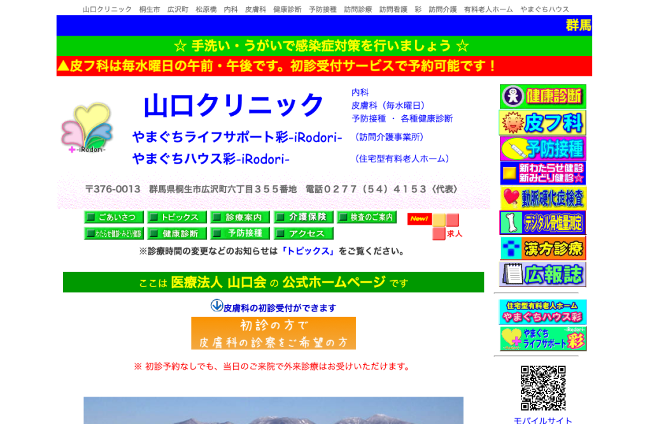652x424 pixels.
Task: Click the blue「トピックス」text link
Action: click(308, 251)
